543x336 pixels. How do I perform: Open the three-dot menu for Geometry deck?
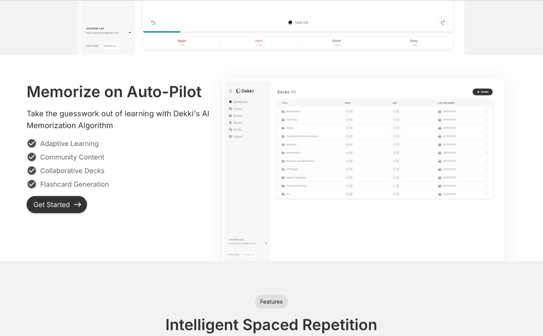tap(486, 120)
